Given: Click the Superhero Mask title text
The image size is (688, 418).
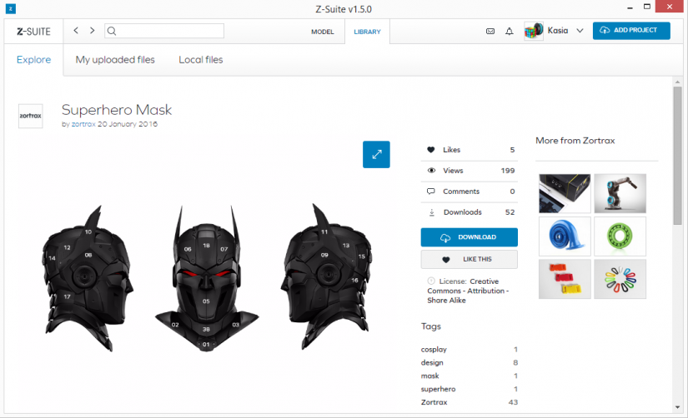Looking at the screenshot, I should 117,110.
